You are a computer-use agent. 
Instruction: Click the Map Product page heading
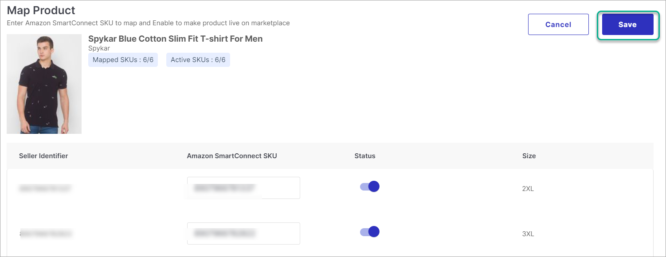pos(40,10)
